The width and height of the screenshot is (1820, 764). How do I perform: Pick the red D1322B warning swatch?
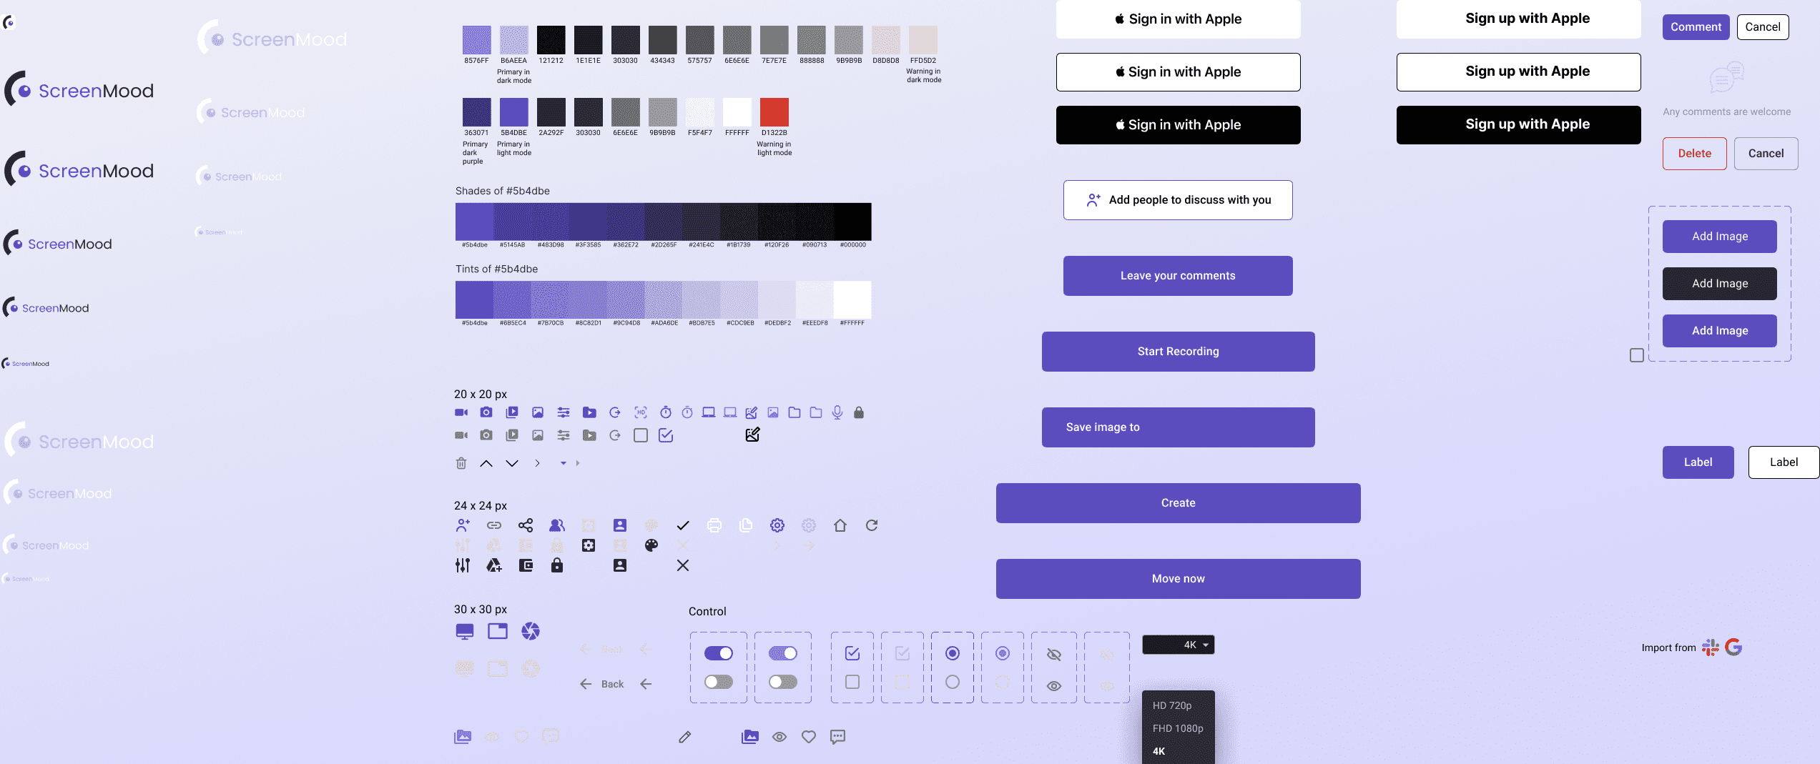pos(774,112)
